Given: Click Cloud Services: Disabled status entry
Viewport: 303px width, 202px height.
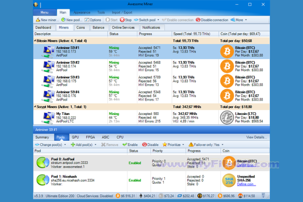Looking at the screenshot, I should click(95, 196).
